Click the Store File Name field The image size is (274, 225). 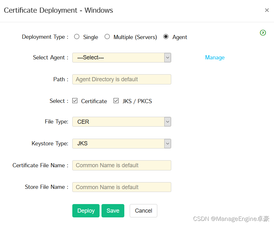(122, 187)
